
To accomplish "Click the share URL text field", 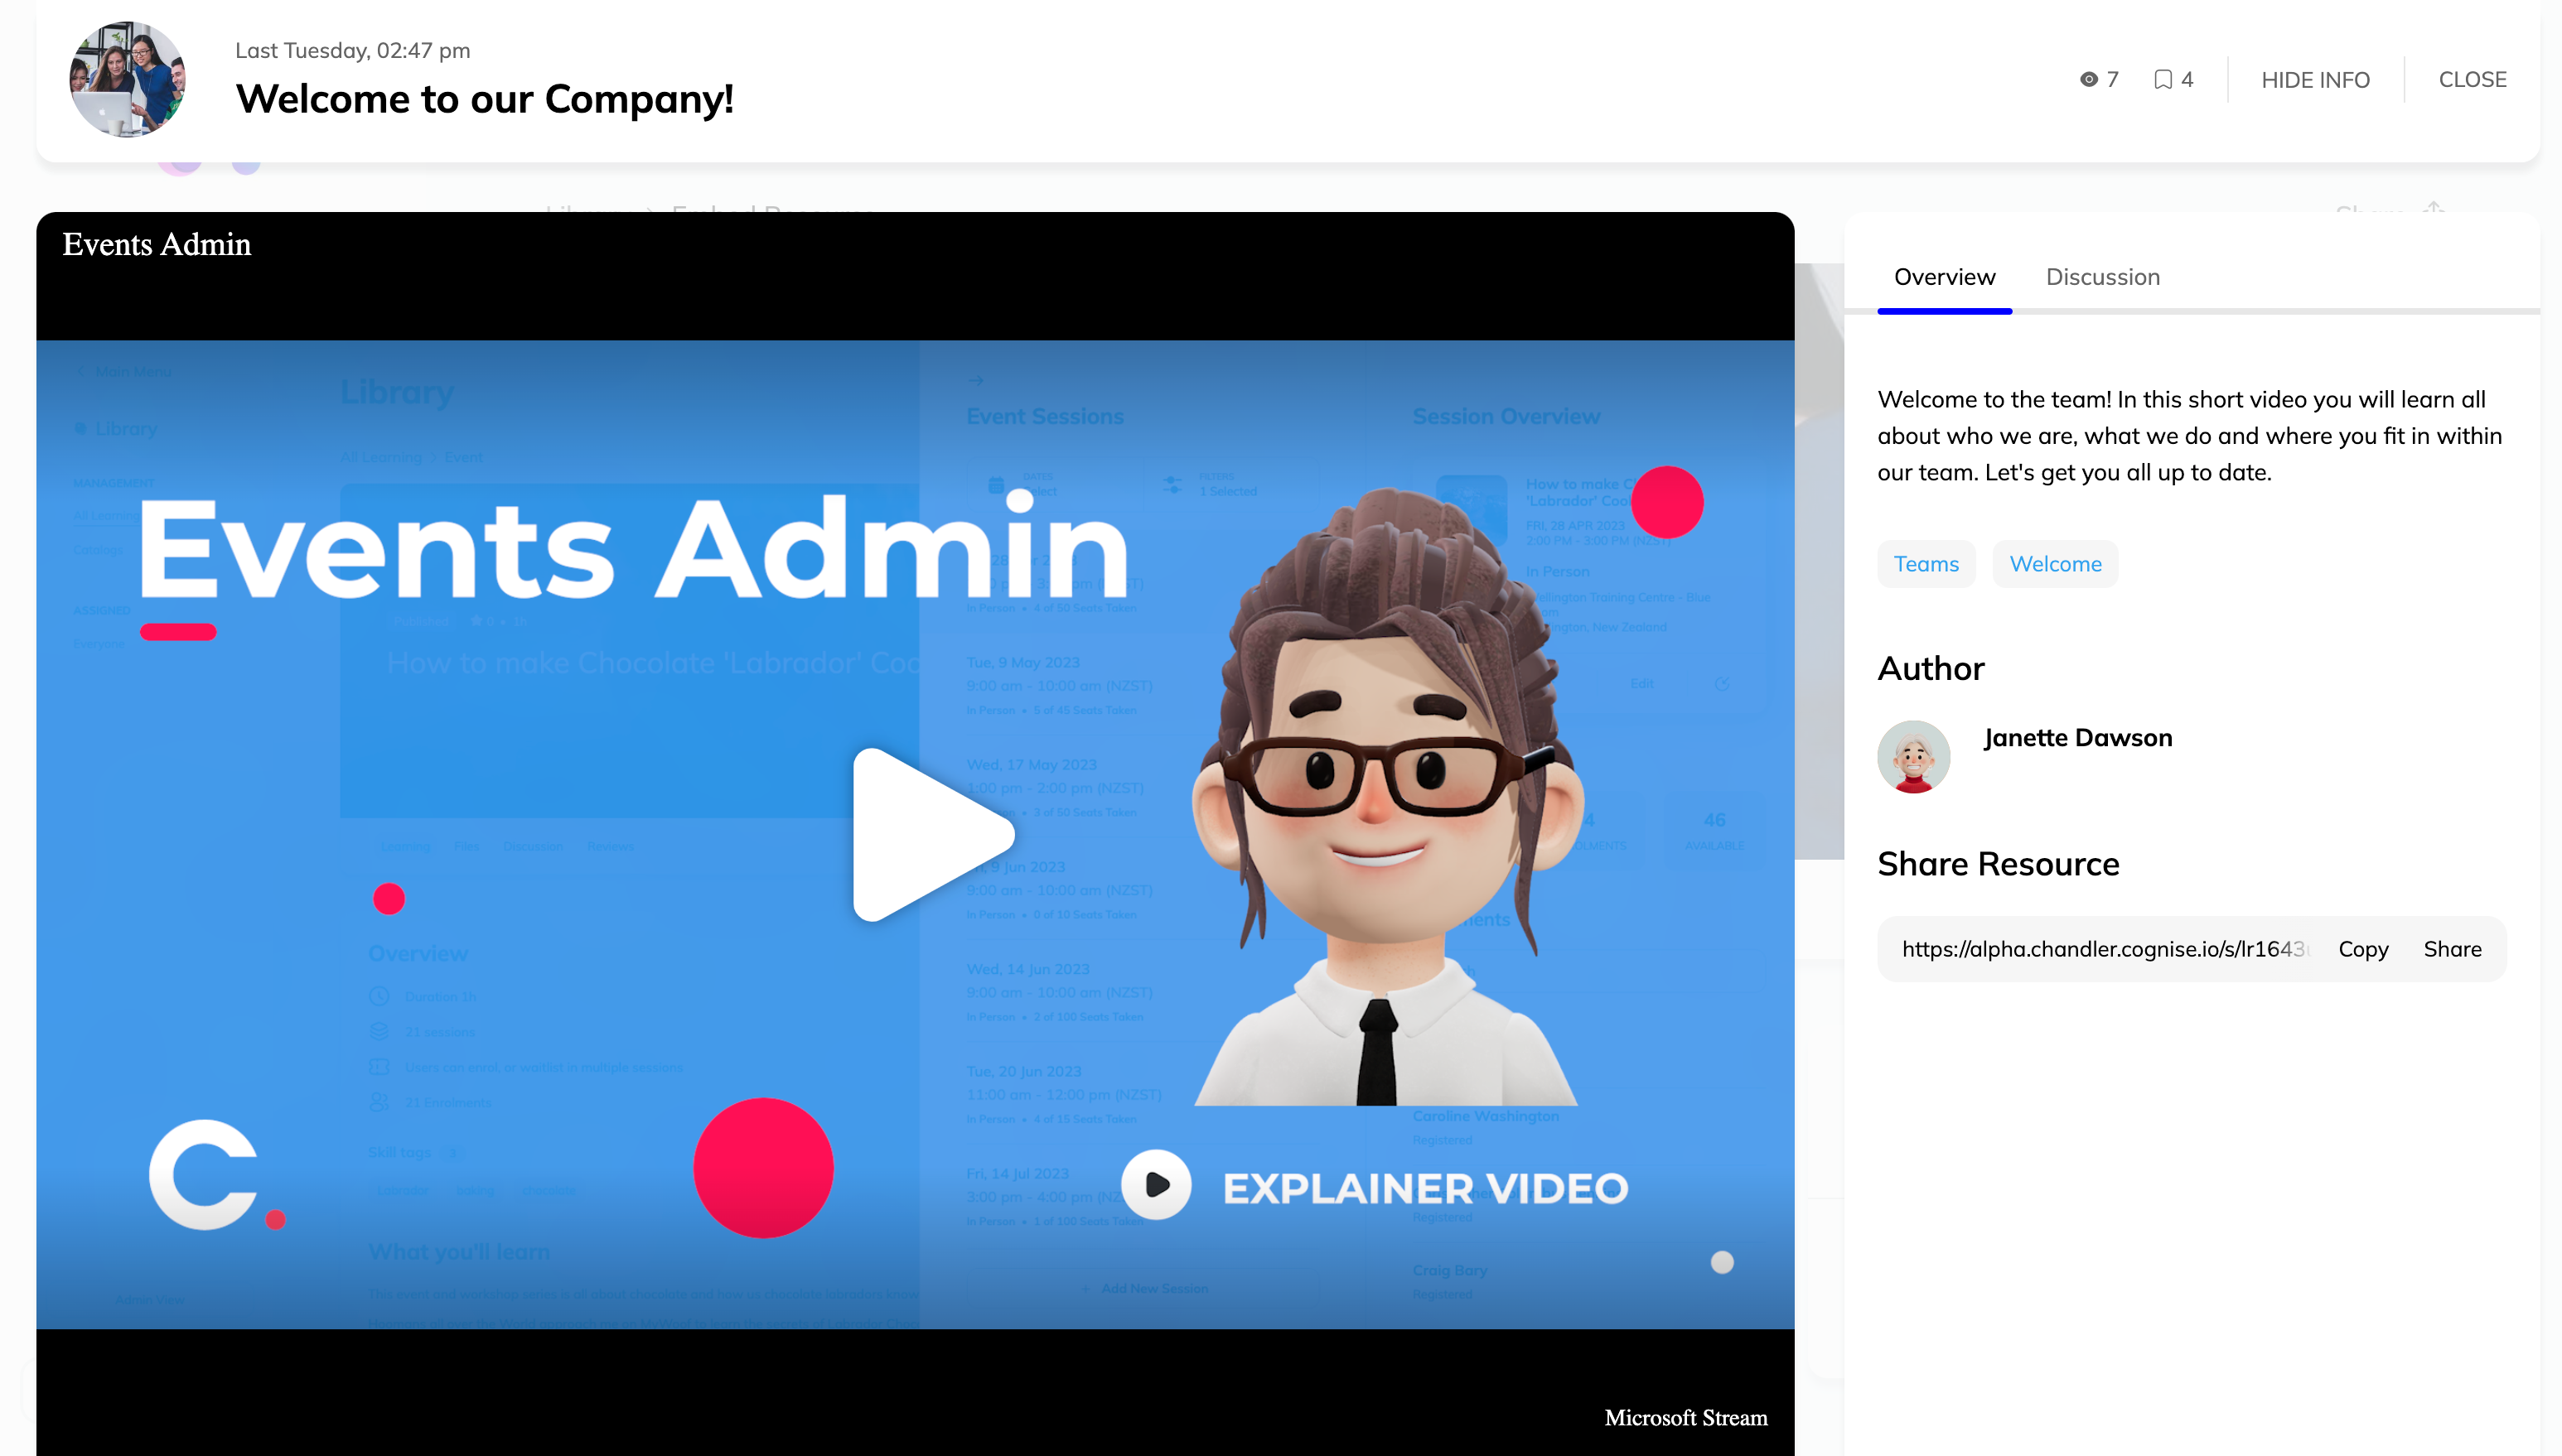I will (x=2100, y=949).
